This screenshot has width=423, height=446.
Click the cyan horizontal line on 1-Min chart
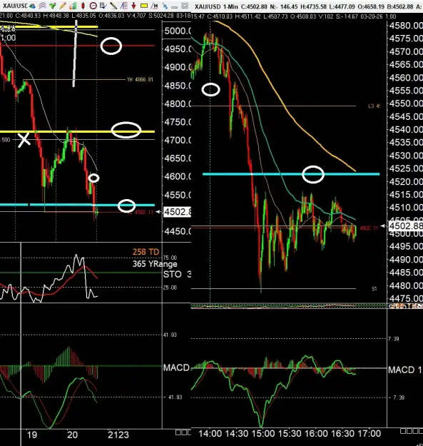[291, 174]
